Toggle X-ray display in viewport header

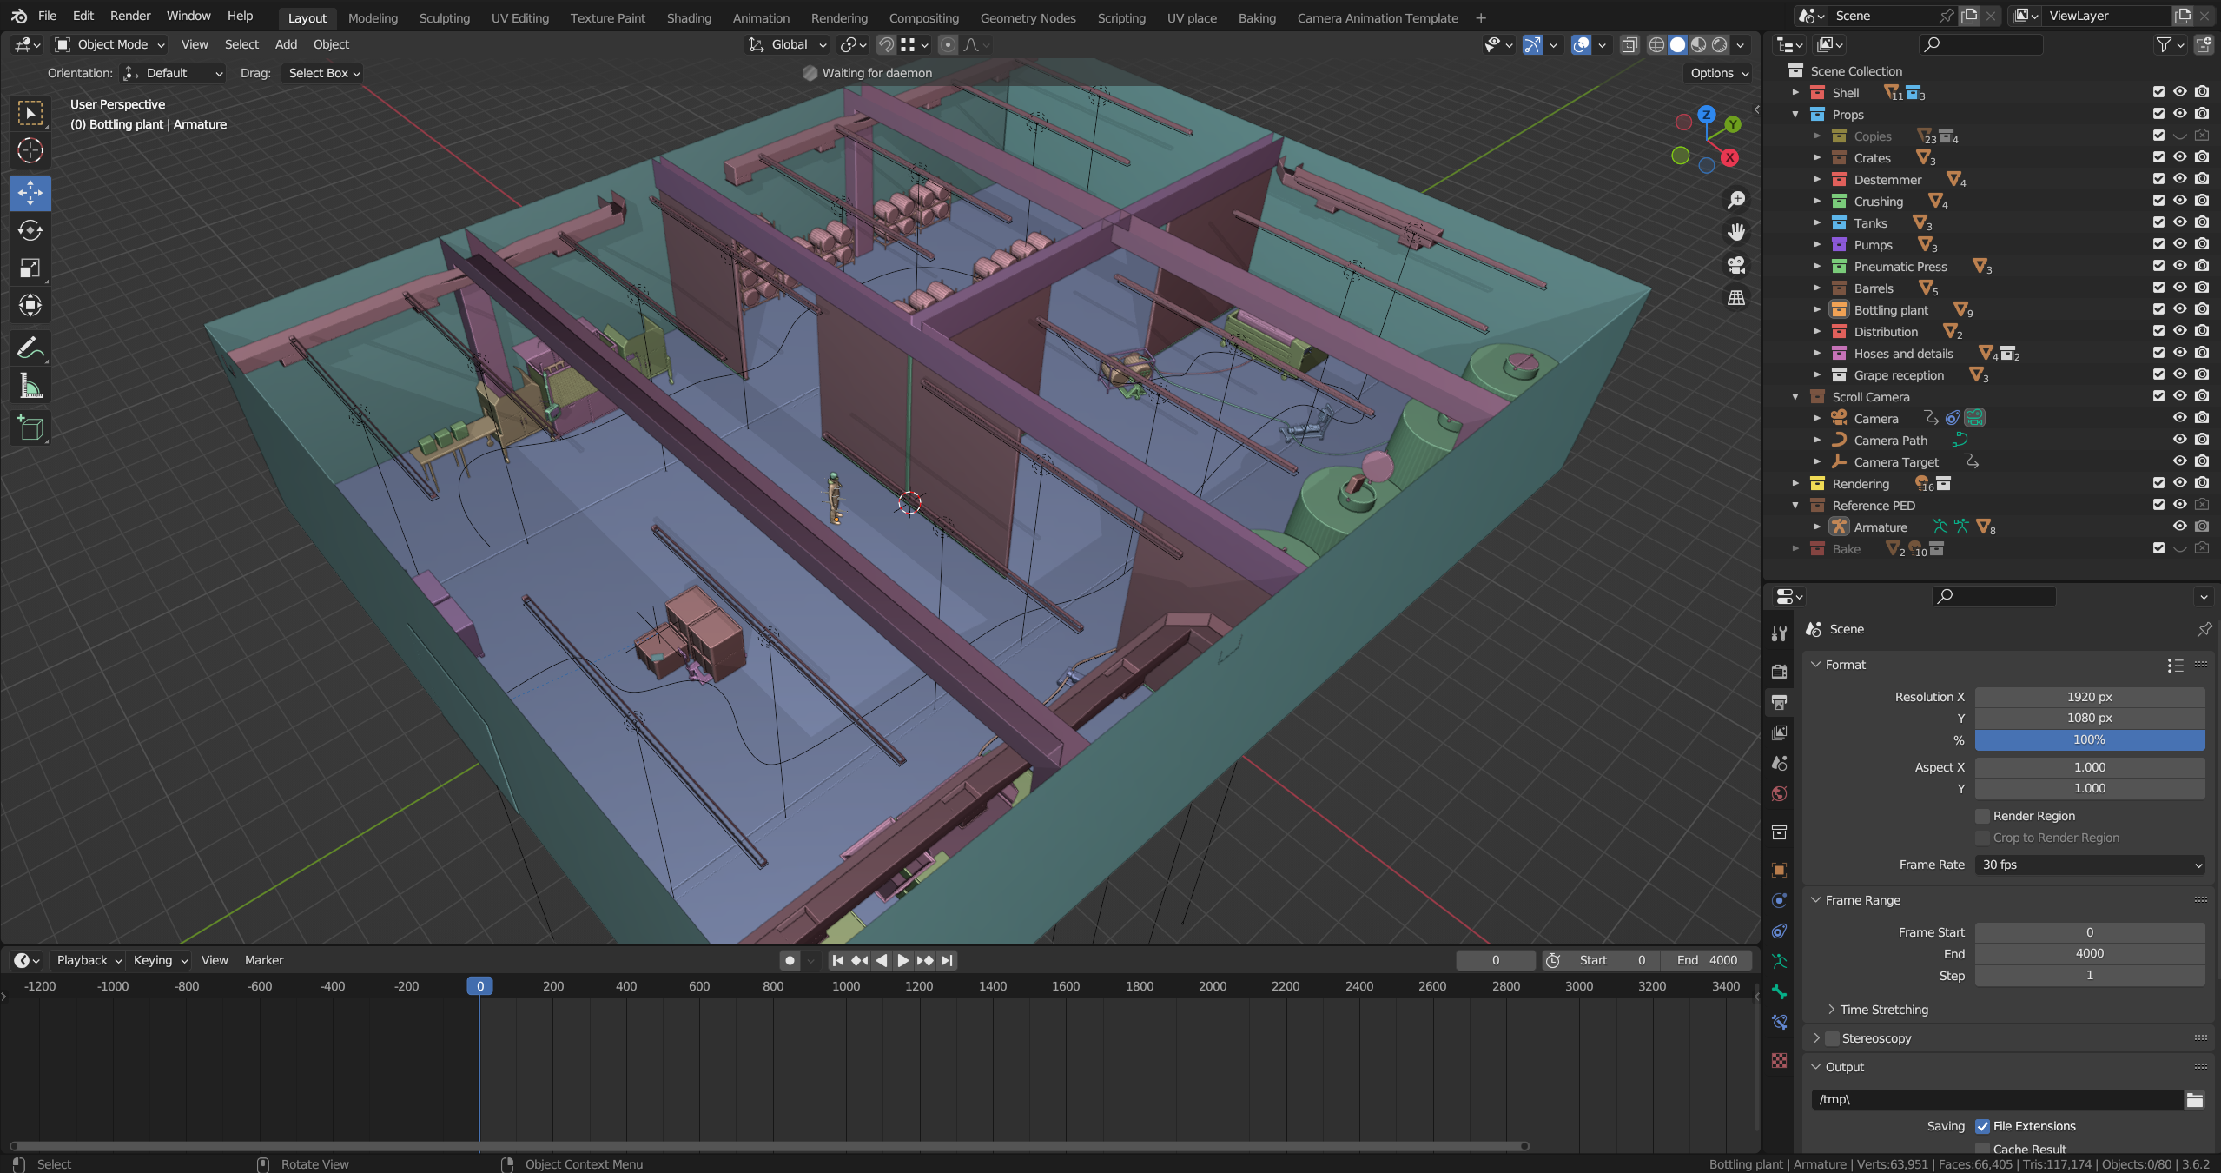coord(1629,44)
